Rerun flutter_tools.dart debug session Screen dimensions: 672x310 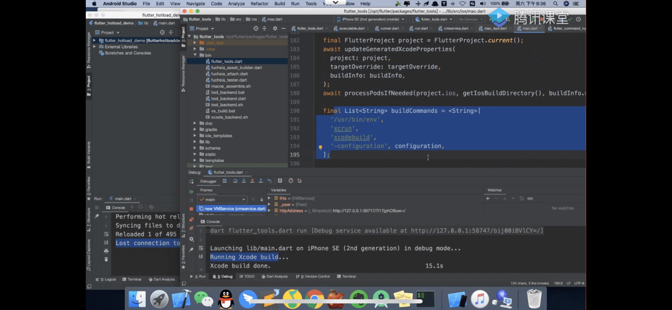191,182
